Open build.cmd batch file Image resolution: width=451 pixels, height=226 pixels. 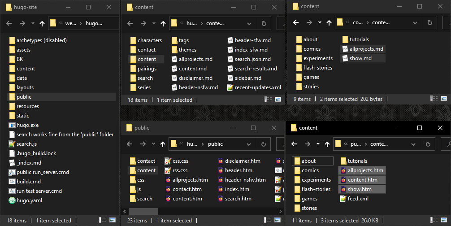coord(28,182)
